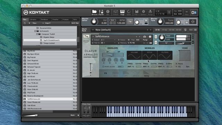
Task: Collapse the Instruments folder
Action: (35, 31)
